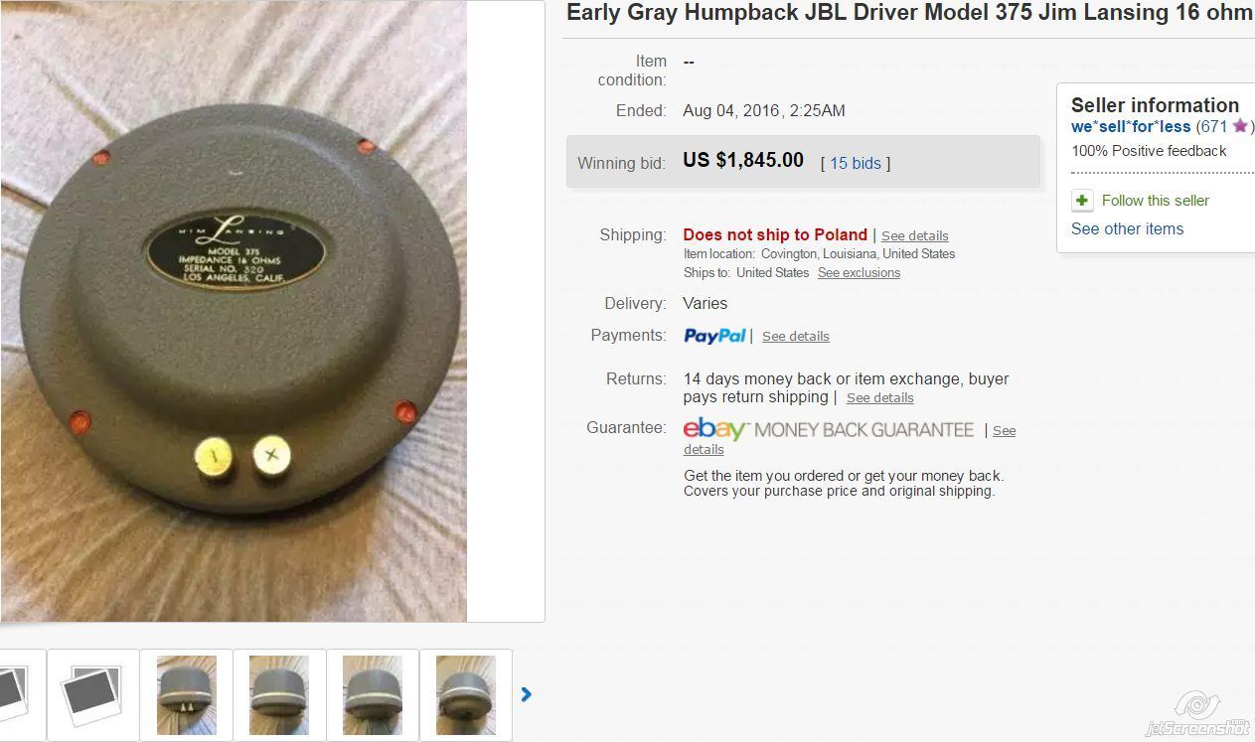Click the eBay Money Back Guarantee logo
1255x742 pixels.
coord(829,430)
